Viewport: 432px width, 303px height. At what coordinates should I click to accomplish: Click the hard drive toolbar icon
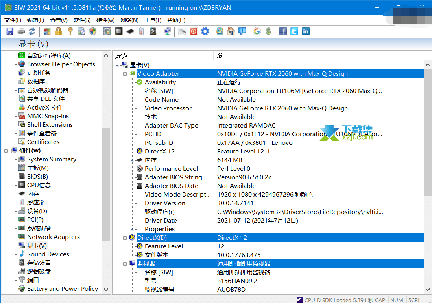[153, 31]
